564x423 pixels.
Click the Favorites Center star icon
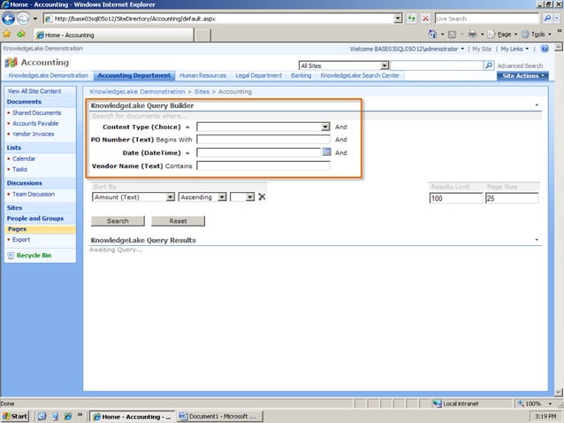pos(7,35)
